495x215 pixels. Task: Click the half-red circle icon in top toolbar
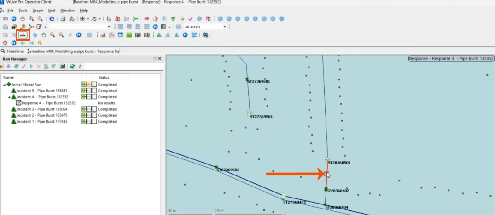point(155,18)
